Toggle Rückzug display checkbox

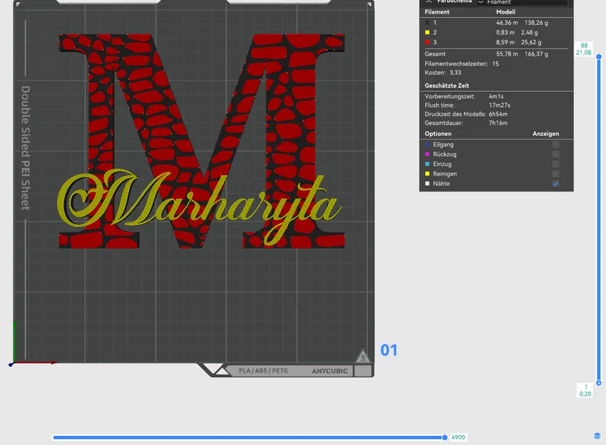[555, 154]
